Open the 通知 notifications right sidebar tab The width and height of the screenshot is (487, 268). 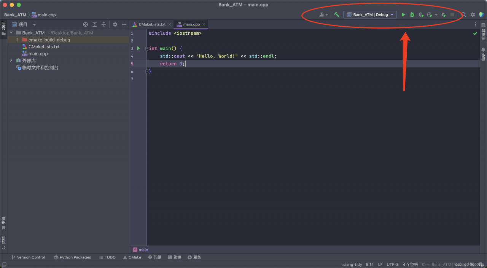[483, 54]
